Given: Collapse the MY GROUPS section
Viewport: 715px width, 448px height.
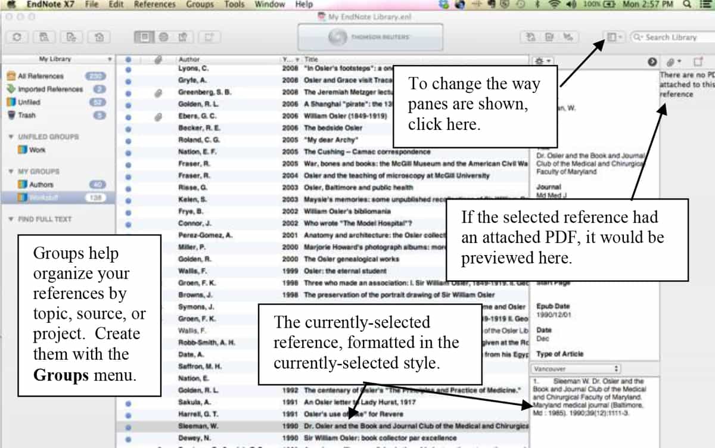Looking at the screenshot, I should point(11,172).
